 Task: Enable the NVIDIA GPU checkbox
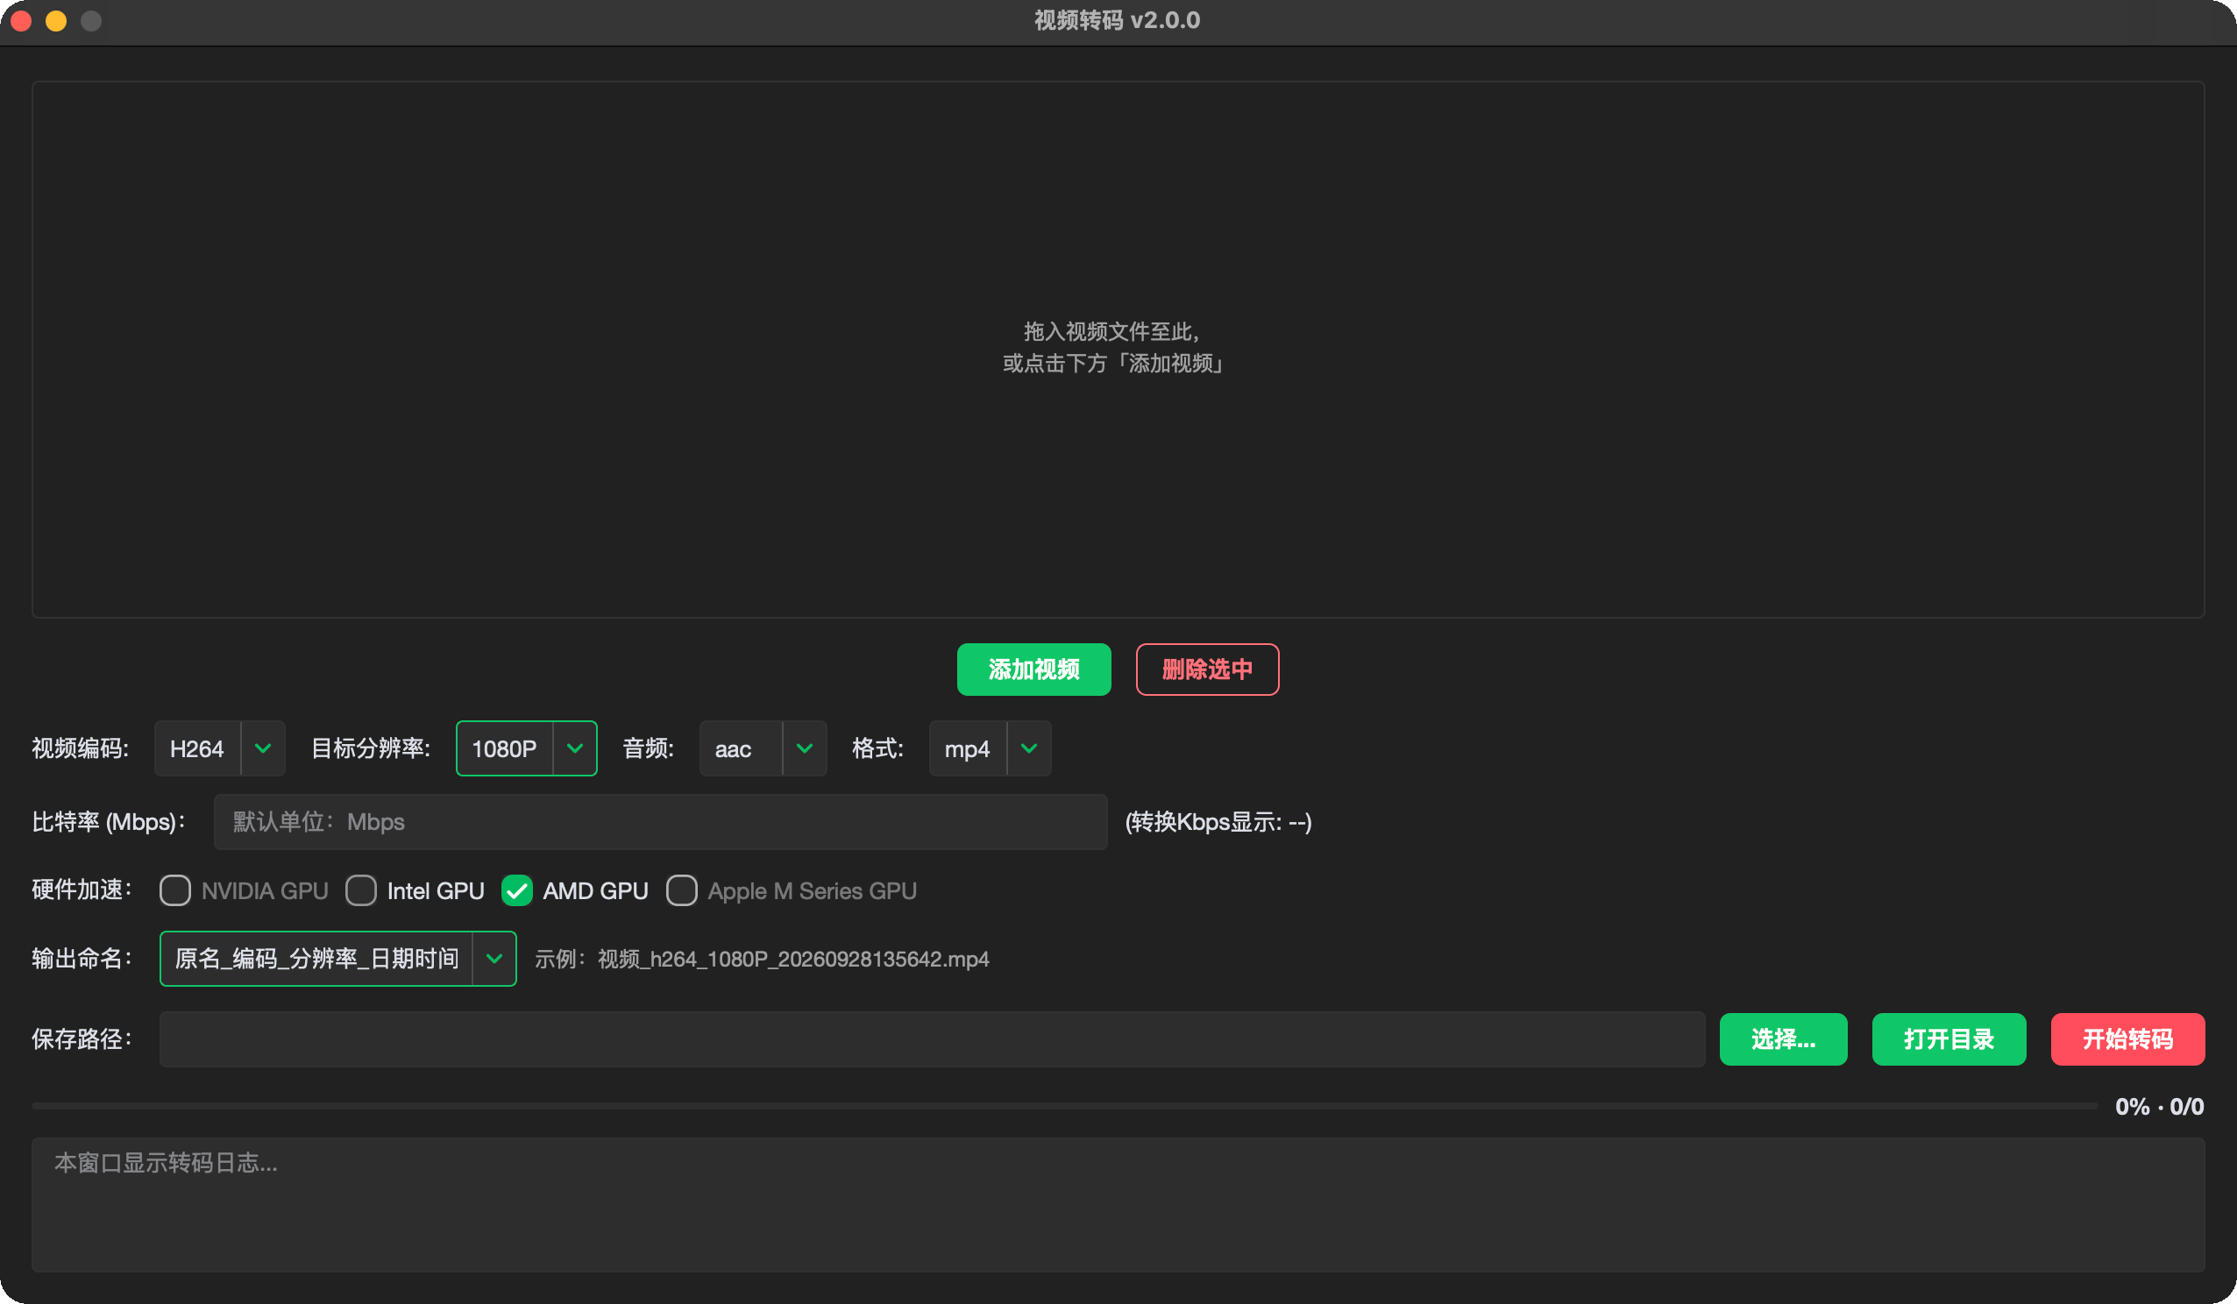pos(175,890)
